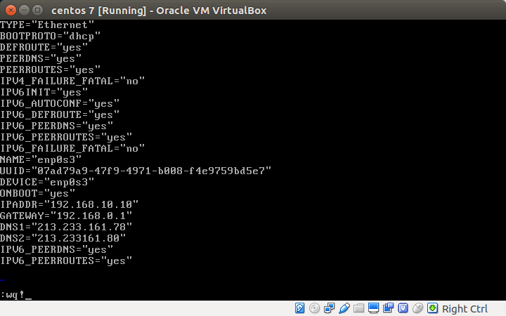Click the :wq! vim command line
The image size is (506, 316).
point(14,295)
